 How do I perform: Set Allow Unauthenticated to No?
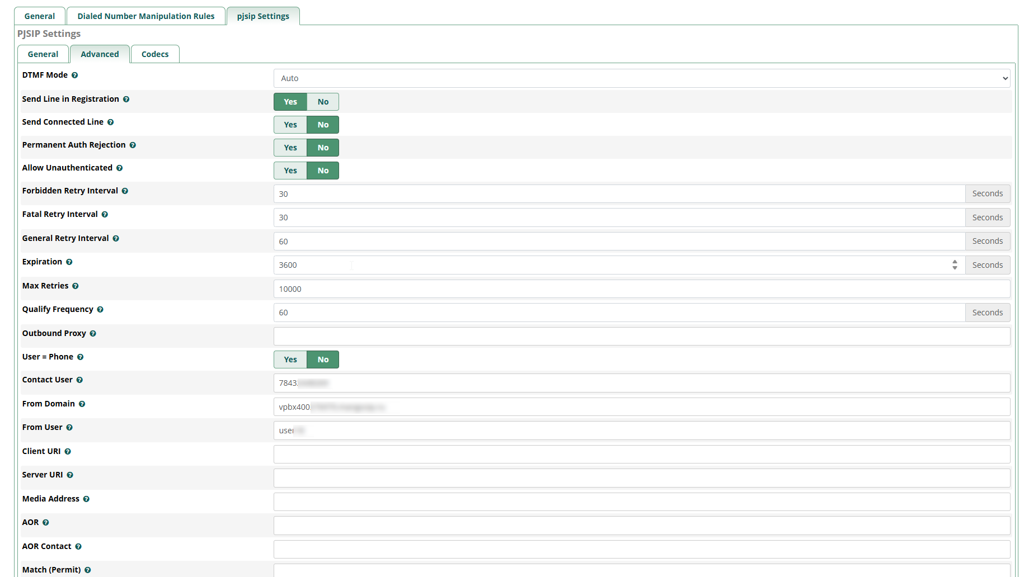pyautogui.click(x=323, y=171)
